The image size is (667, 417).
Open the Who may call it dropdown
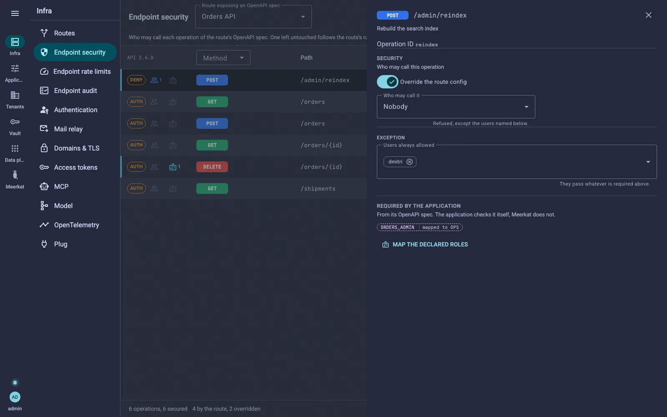point(456,107)
